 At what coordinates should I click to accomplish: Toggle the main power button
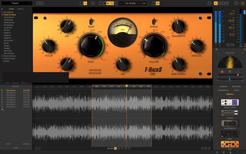point(243,3)
